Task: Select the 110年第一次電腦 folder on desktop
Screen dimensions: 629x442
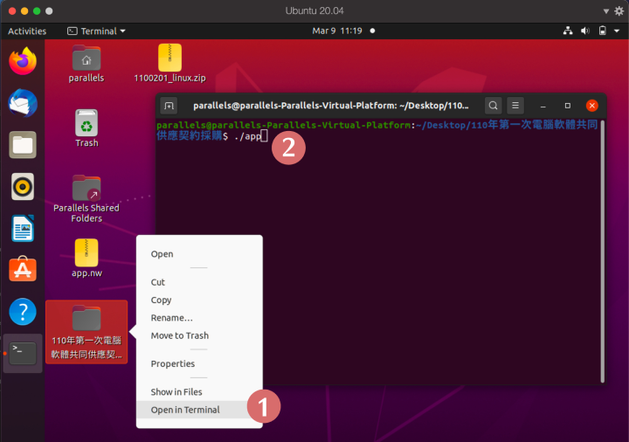Action: pos(86,332)
